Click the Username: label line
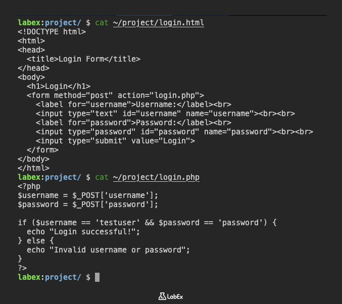 pyautogui.click(x=126, y=105)
